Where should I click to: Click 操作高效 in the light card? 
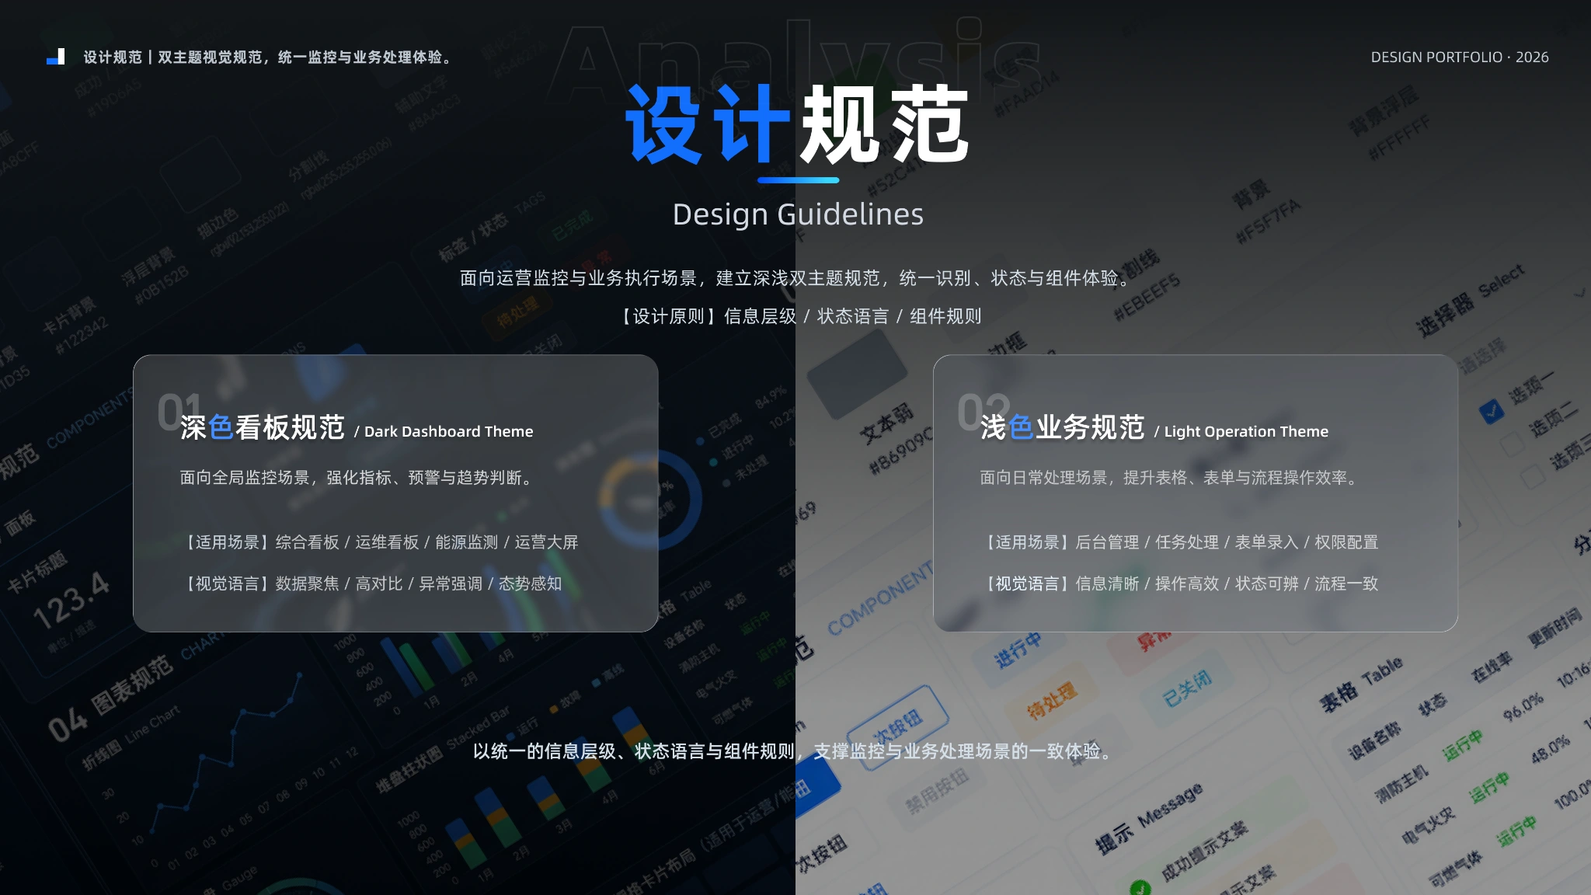click(x=1187, y=583)
